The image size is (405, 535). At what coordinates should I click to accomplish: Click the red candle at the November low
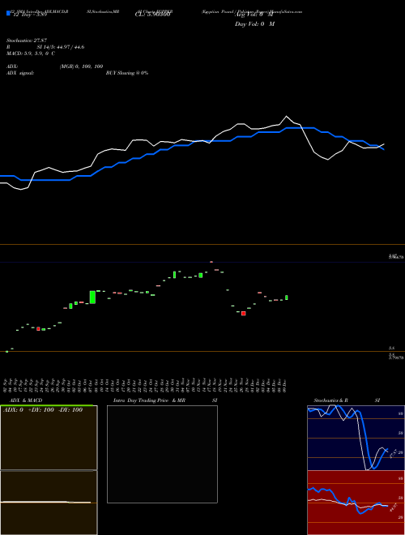click(244, 313)
